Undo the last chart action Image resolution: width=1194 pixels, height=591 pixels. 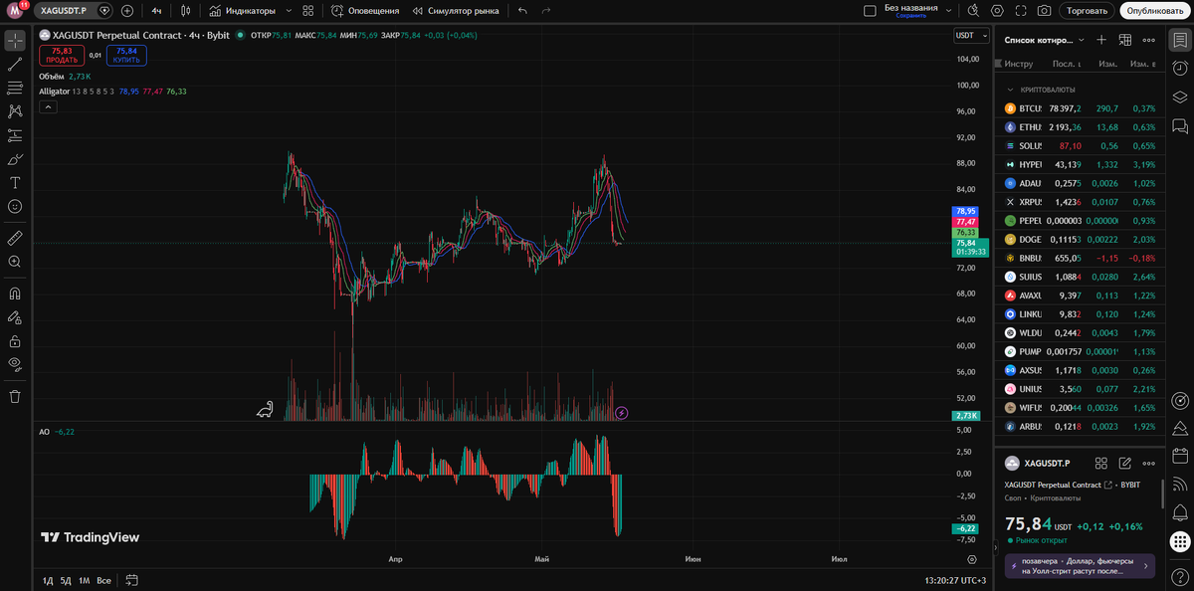[x=522, y=11]
